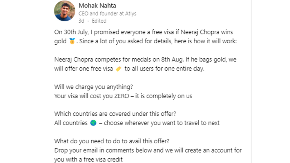Click the 'CEO and founder at Atlys' headline
This screenshot has width=290, height=163.
click(x=107, y=13)
